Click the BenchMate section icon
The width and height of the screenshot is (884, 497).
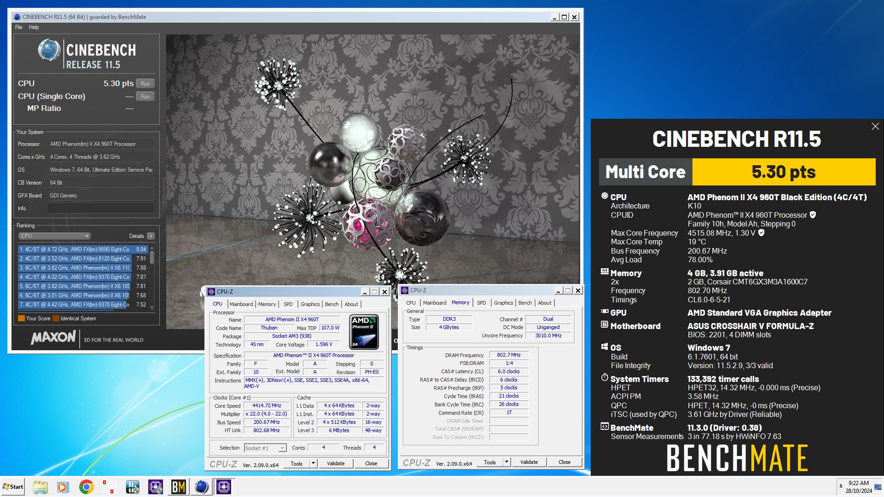[605, 427]
